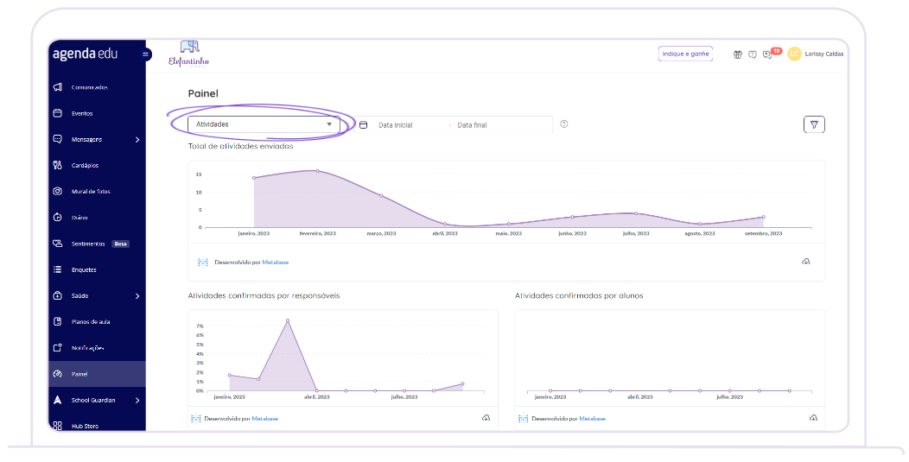The height and width of the screenshot is (462, 909).
Task: Open the gift icon in header
Action: coord(738,54)
